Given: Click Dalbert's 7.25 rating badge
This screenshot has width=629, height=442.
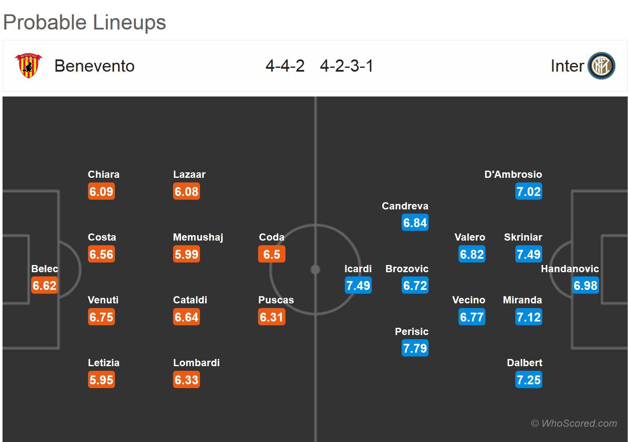Looking at the screenshot, I should point(528,380).
